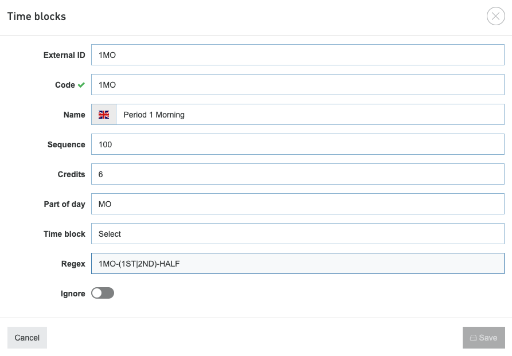Screen dimensions: 512x356
Task: Click the Name label
Action: 75,115
